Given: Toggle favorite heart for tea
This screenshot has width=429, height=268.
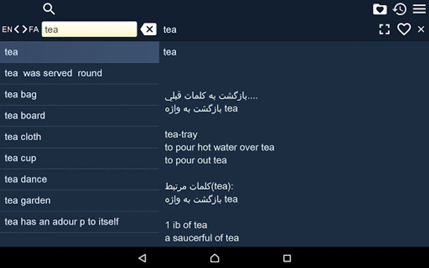Looking at the screenshot, I should pyautogui.click(x=404, y=29).
